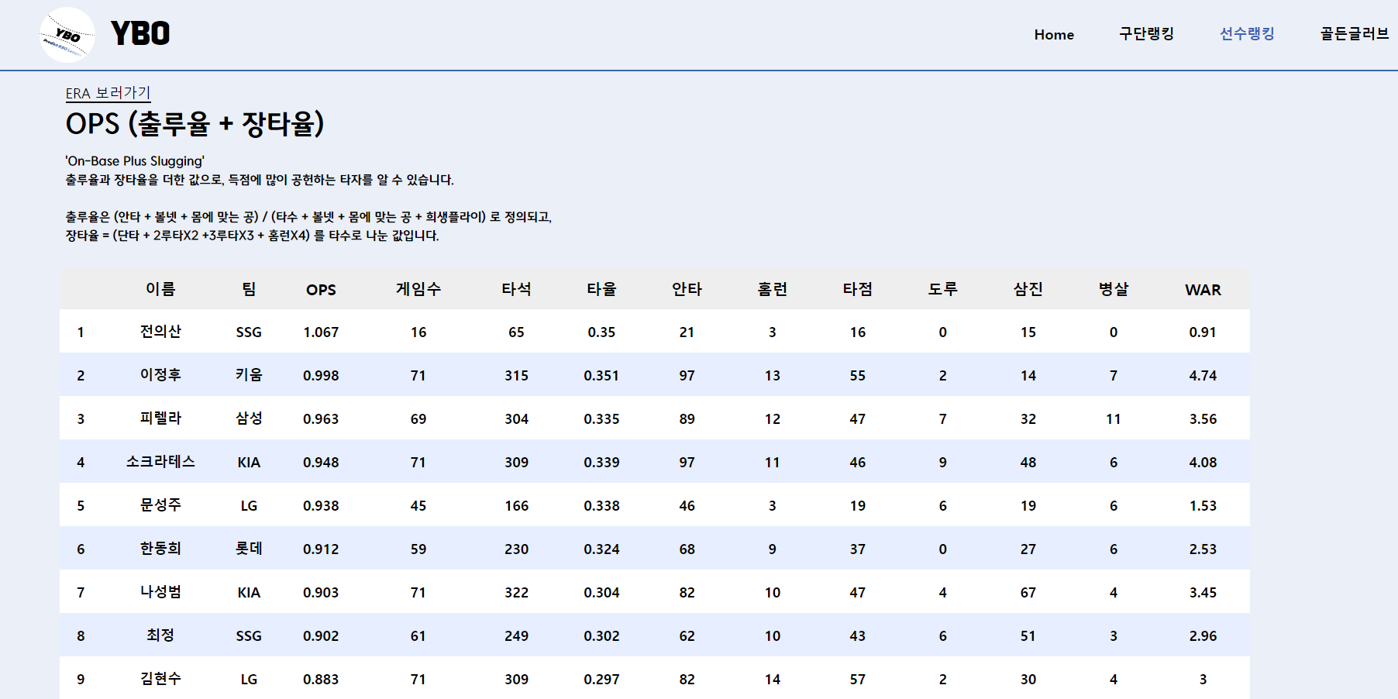
Task: Click the 타점 column header
Action: pyautogui.click(x=857, y=289)
